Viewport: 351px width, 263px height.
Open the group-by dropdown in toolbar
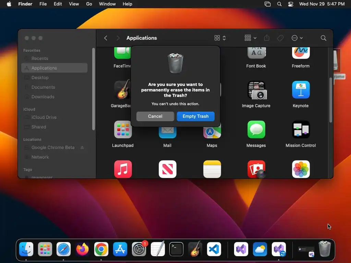251,38
